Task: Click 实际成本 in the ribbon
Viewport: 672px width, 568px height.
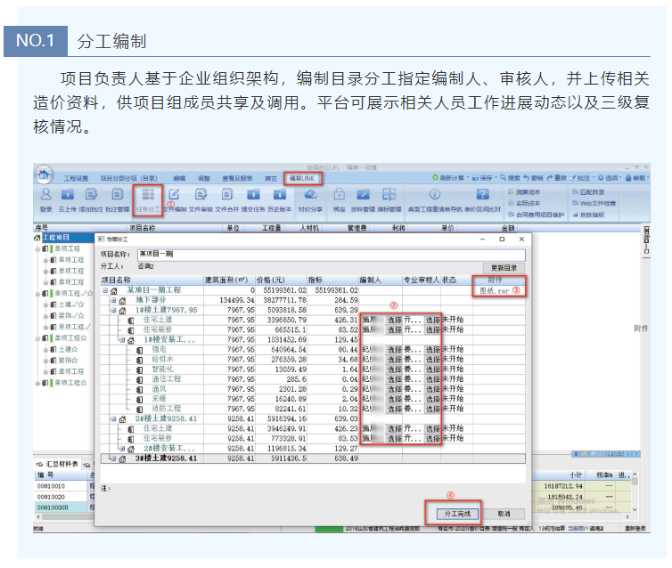Action: 525,203
